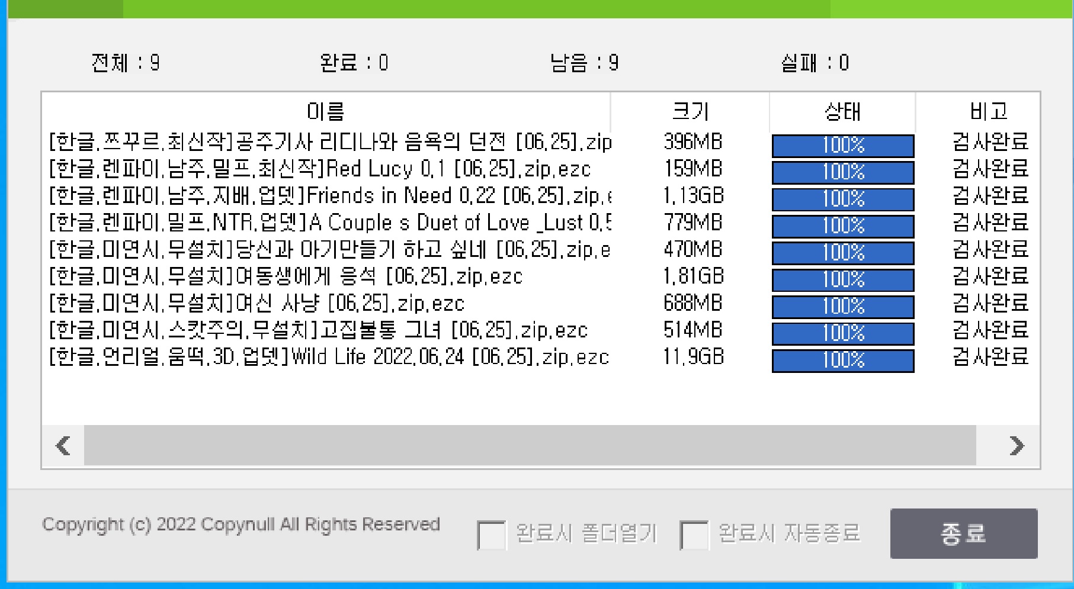Viewport: 1074px width, 589px height.
Task: Click the 688MB size cell
Action: click(693, 304)
